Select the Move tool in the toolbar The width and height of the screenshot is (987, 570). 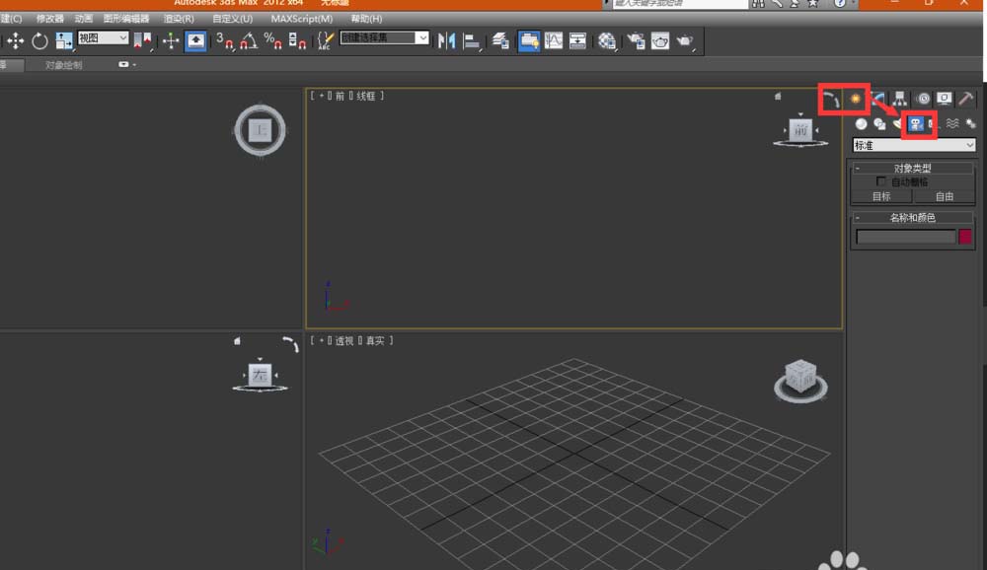tap(15, 41)
